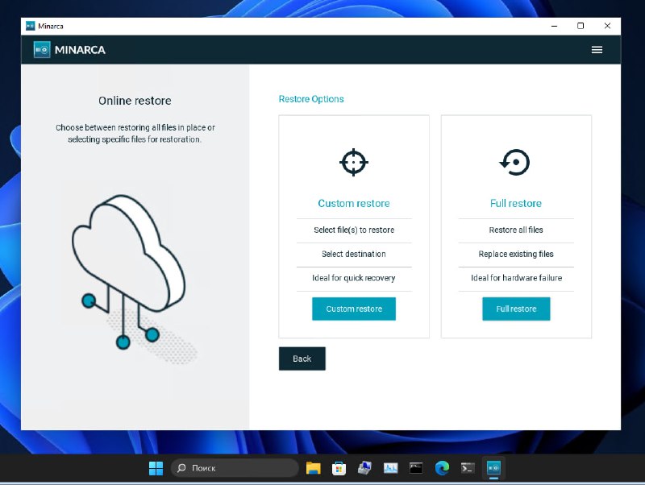Minimize the Minarca window

(x=554, y=26)
